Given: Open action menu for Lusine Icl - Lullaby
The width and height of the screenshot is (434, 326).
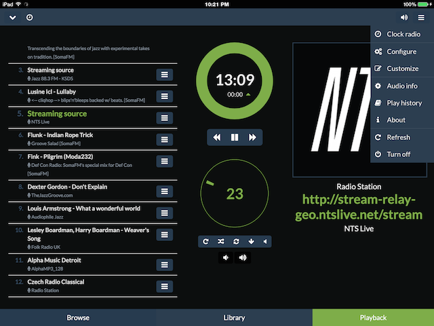Looking at the screenshot, I should coord(164,96).
